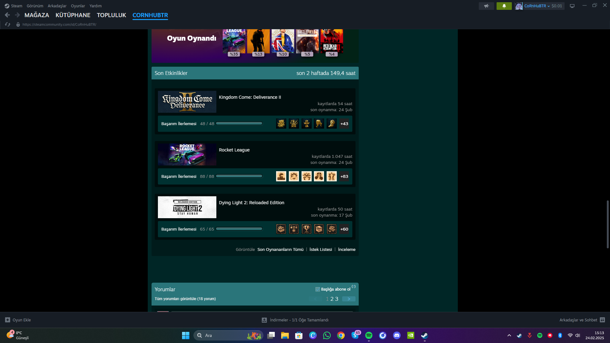The width and height of the screenshot is (610, 343).
Task: Click the Oyun Ekle plus icon
Action: click(x=8, y=320)
